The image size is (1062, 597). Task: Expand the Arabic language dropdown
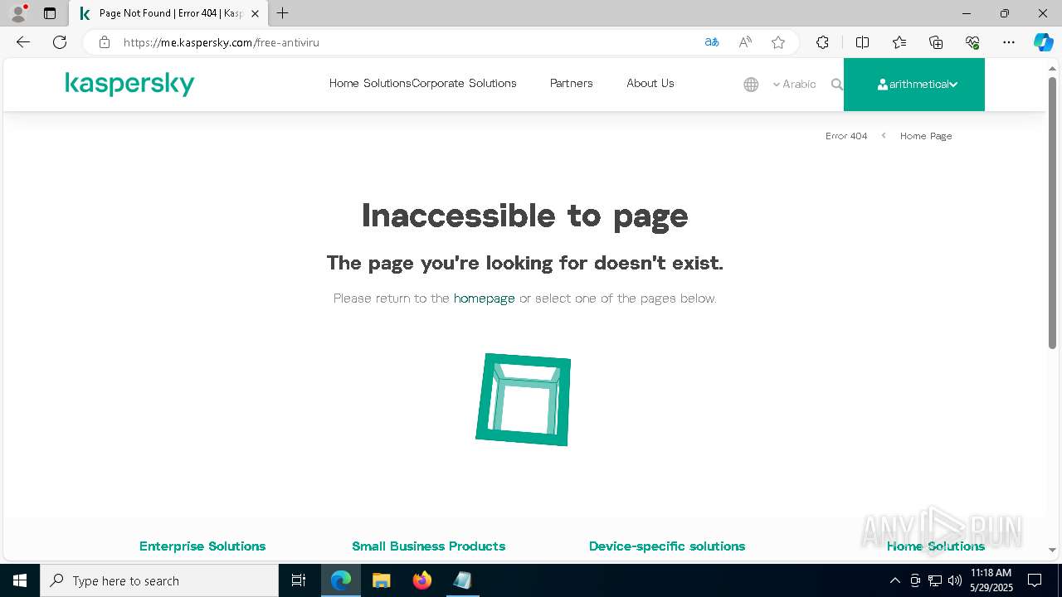(794, 85)
